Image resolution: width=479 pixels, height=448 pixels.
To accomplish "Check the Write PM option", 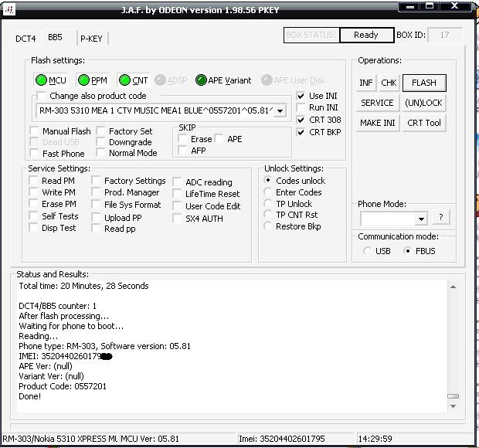I will click(x=33, y=192).
